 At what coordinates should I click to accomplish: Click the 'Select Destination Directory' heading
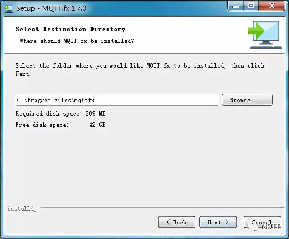point(70,29)
